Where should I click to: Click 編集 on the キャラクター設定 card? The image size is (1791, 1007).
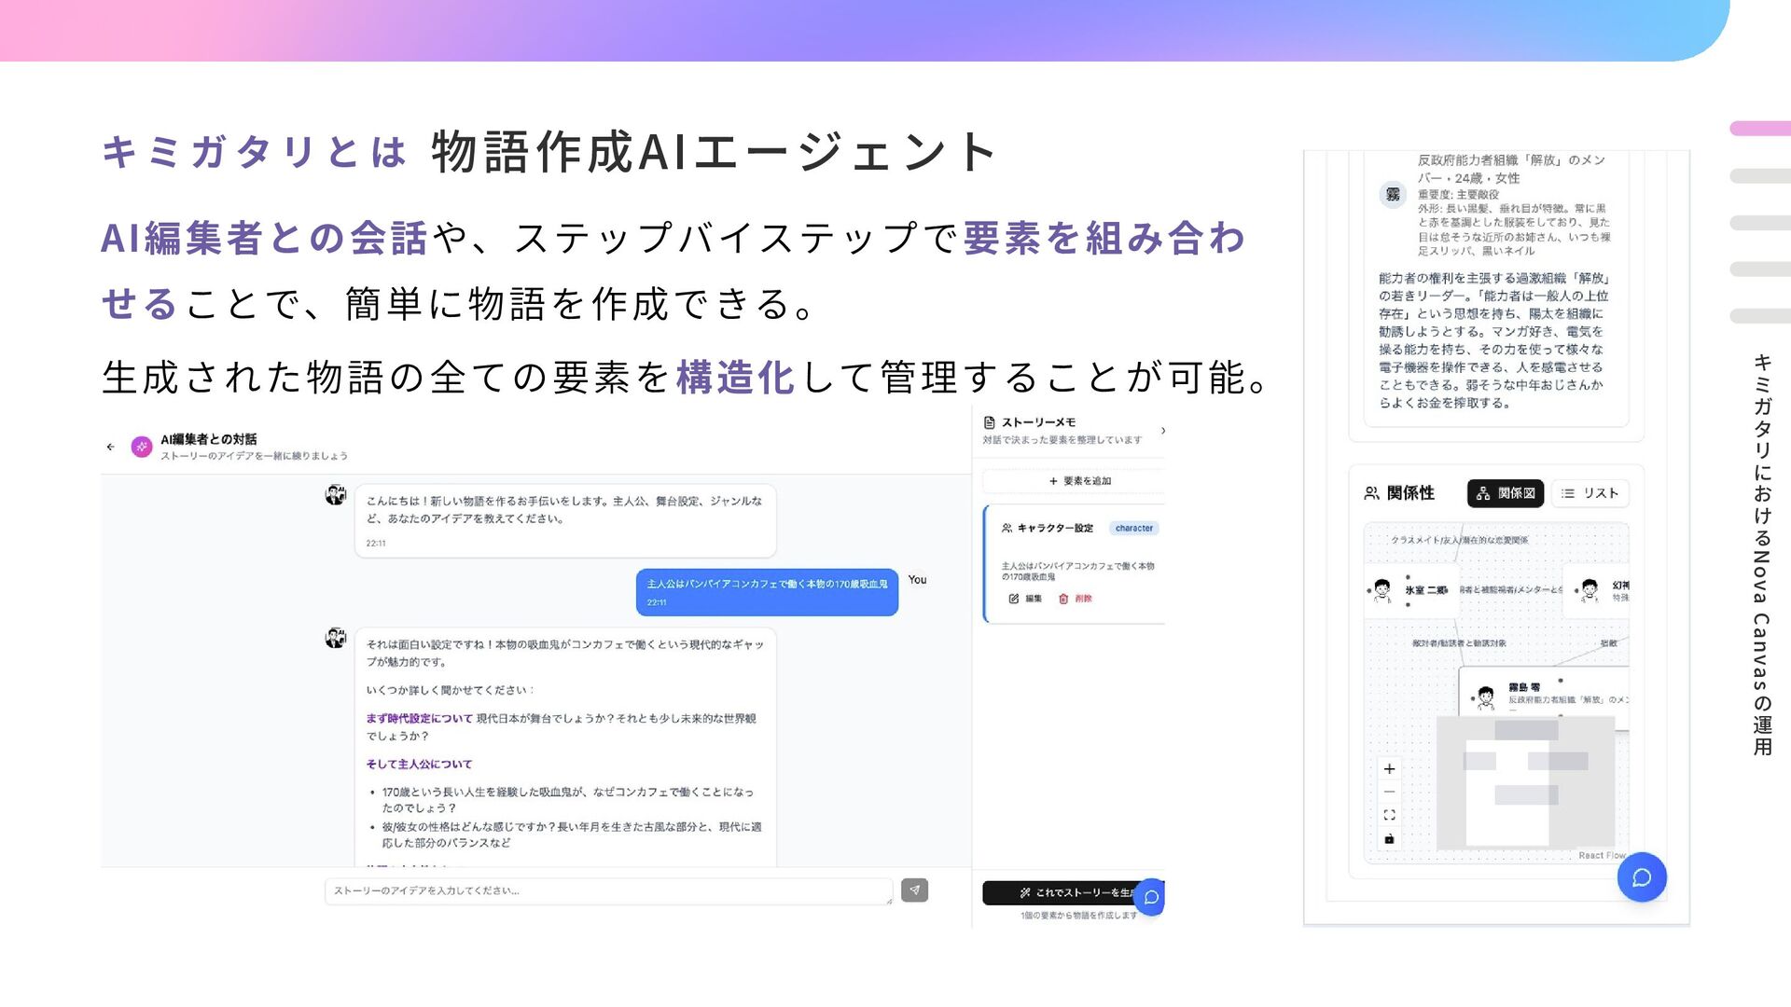1025,599
